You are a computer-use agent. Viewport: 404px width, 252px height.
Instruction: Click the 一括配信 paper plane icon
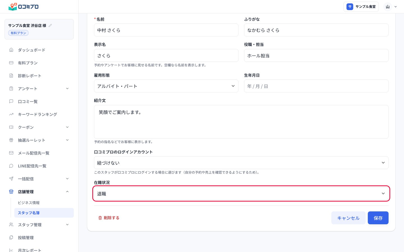(11, 179)
